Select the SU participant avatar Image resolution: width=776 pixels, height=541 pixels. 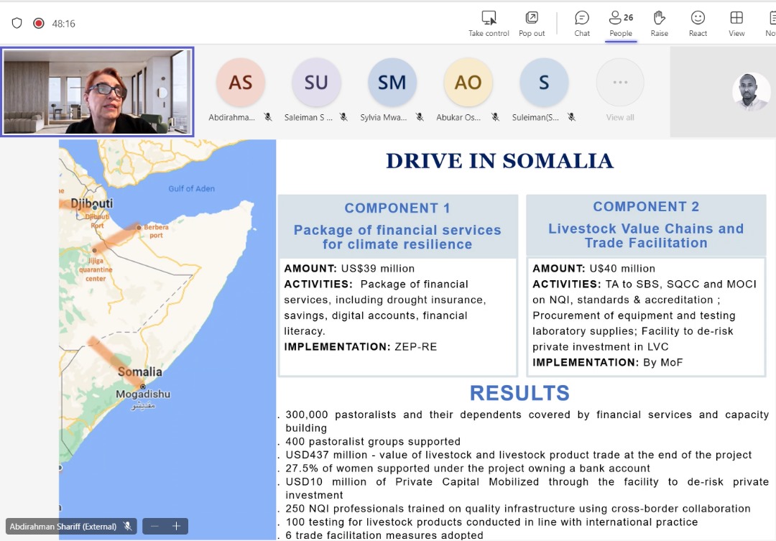316,82
